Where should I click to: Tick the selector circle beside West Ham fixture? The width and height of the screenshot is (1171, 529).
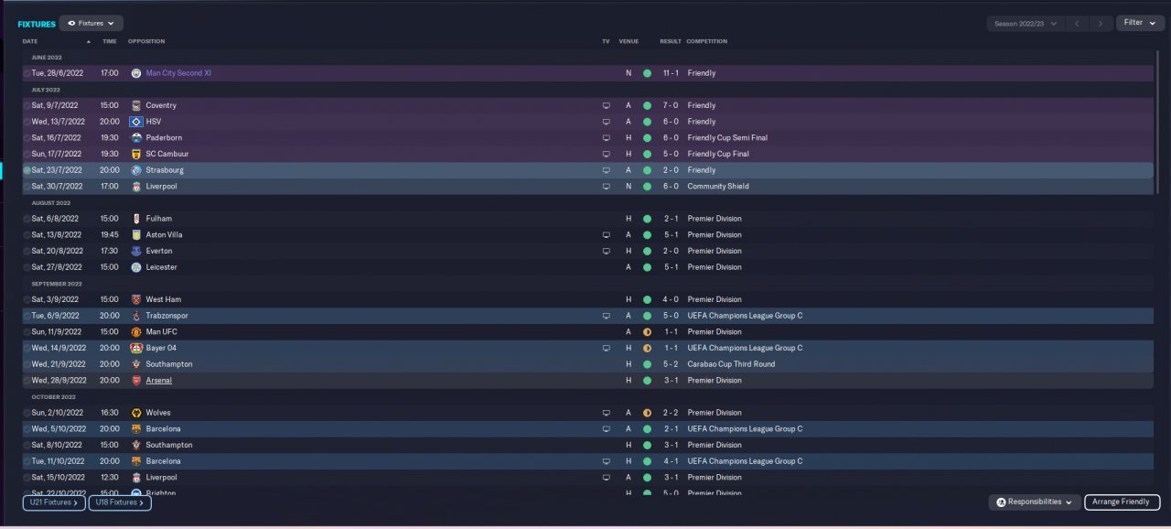[27, 299]
